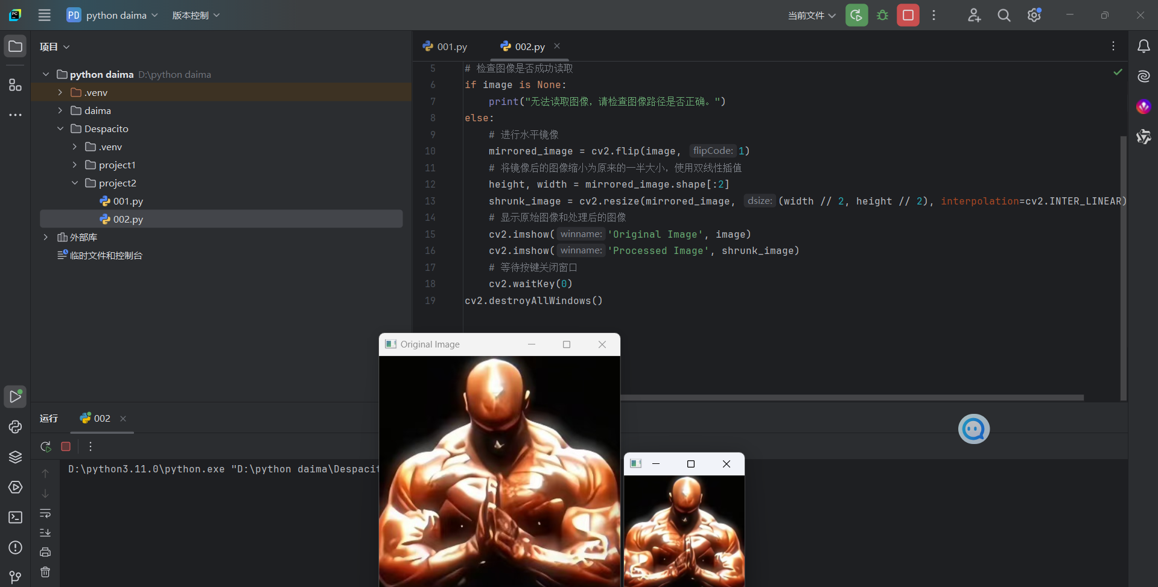Open more run actions vertical dots
The width and height of the screenshot is (1158, 587).
click(x=934, y=15)
